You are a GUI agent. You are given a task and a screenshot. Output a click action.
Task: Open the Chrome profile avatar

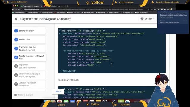[x=171, y=9]
